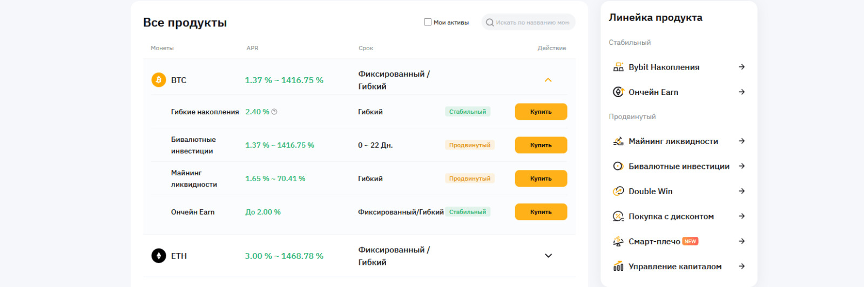
Task: Click the Double Win icon
Action: click(x=618, y=192)
